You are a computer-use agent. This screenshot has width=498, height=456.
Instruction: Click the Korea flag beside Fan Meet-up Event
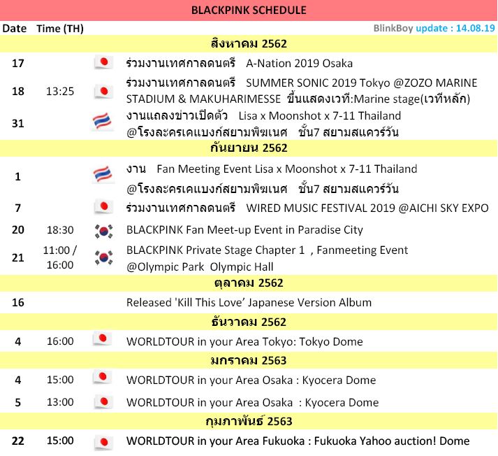104,231
